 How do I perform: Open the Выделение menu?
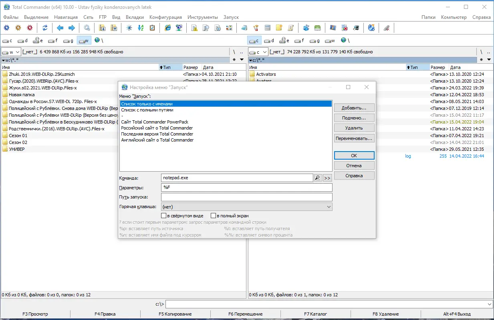pyautogui.click(x=36, y=17)
